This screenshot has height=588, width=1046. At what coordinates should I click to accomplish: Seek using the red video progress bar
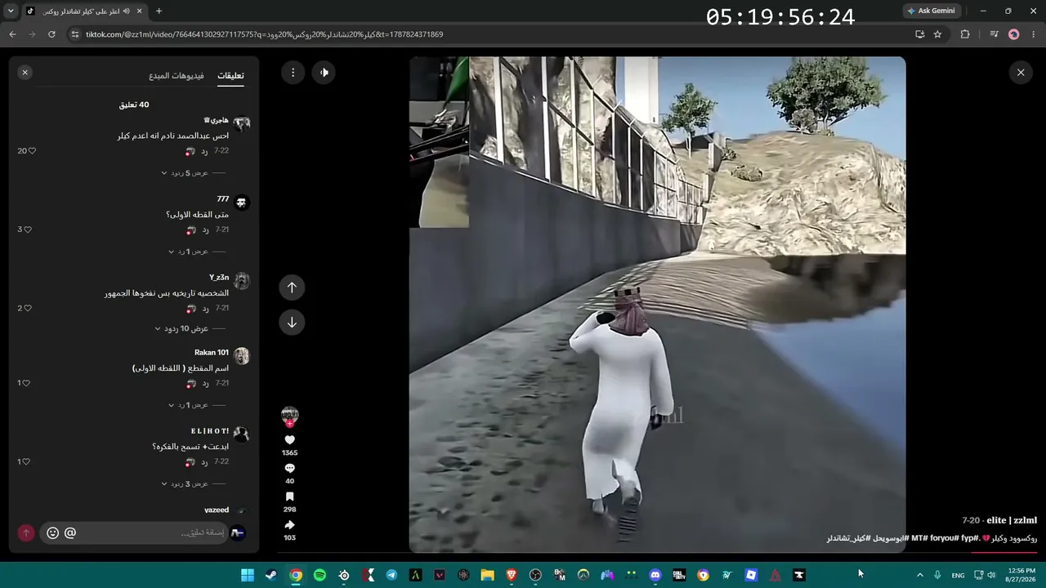tap(1004, 553)
